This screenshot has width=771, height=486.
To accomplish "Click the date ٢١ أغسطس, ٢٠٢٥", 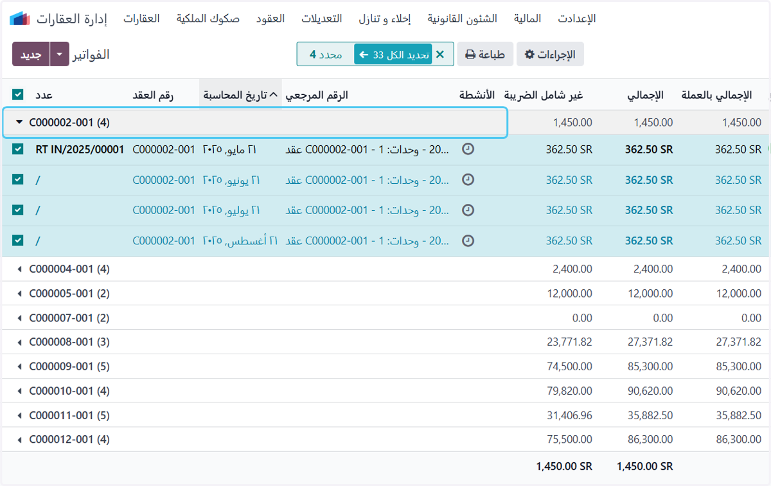I will click(240, 240).
